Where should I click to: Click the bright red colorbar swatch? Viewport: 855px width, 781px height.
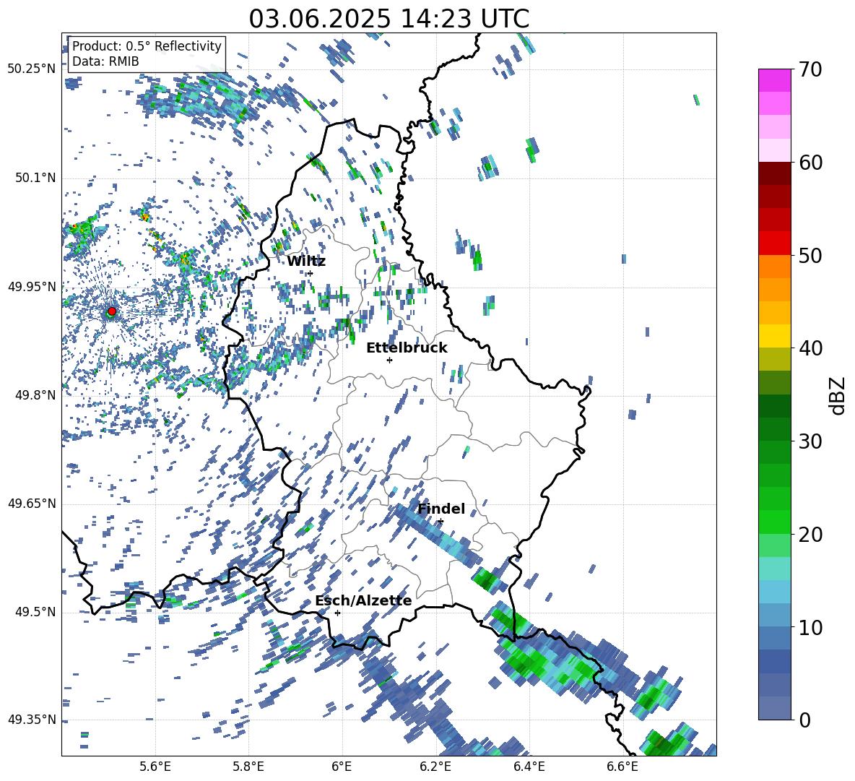(774, 243)
